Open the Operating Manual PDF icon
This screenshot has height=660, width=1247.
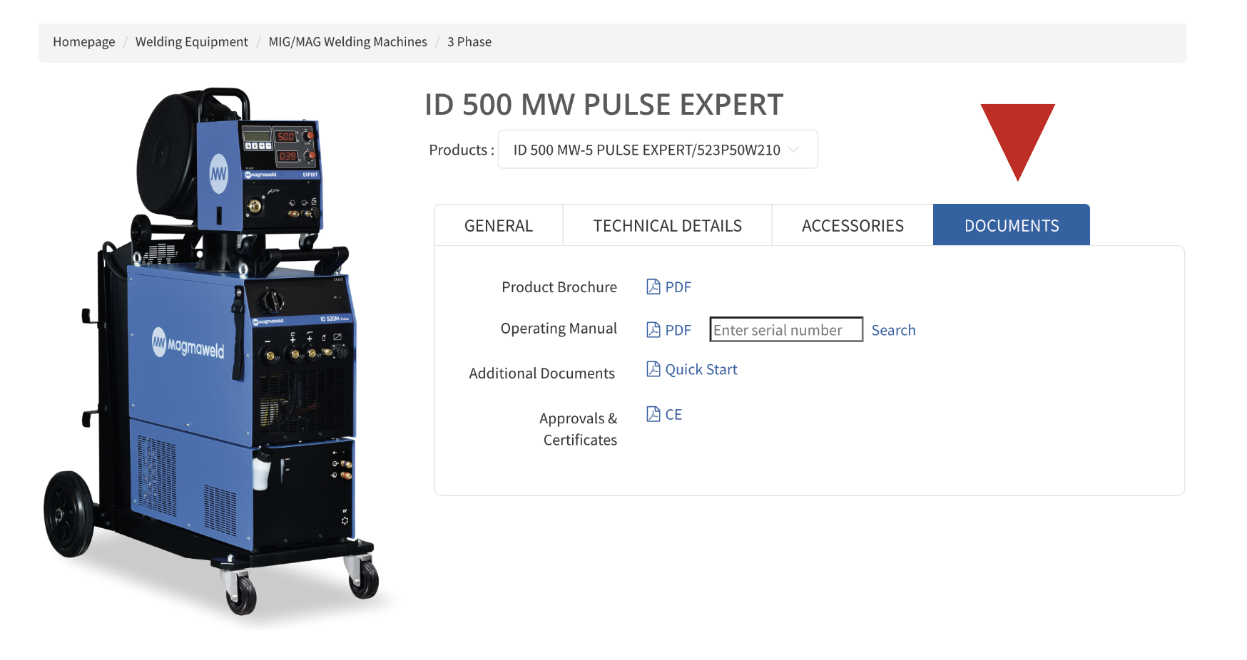coord(653,329)
